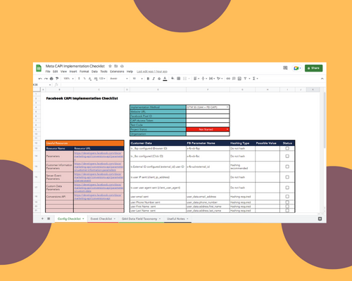Screen dimensions: 352x281
Task: Click the Merge cells icon
Action: [184, 79]
